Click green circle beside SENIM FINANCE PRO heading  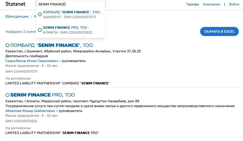(8, 95)
